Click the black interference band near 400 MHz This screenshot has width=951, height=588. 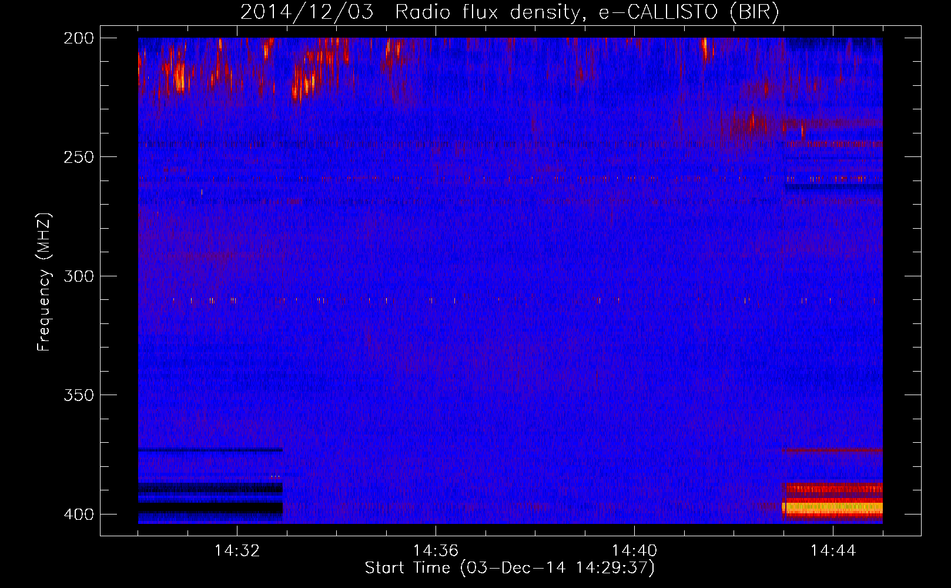[x=210, y=508]
